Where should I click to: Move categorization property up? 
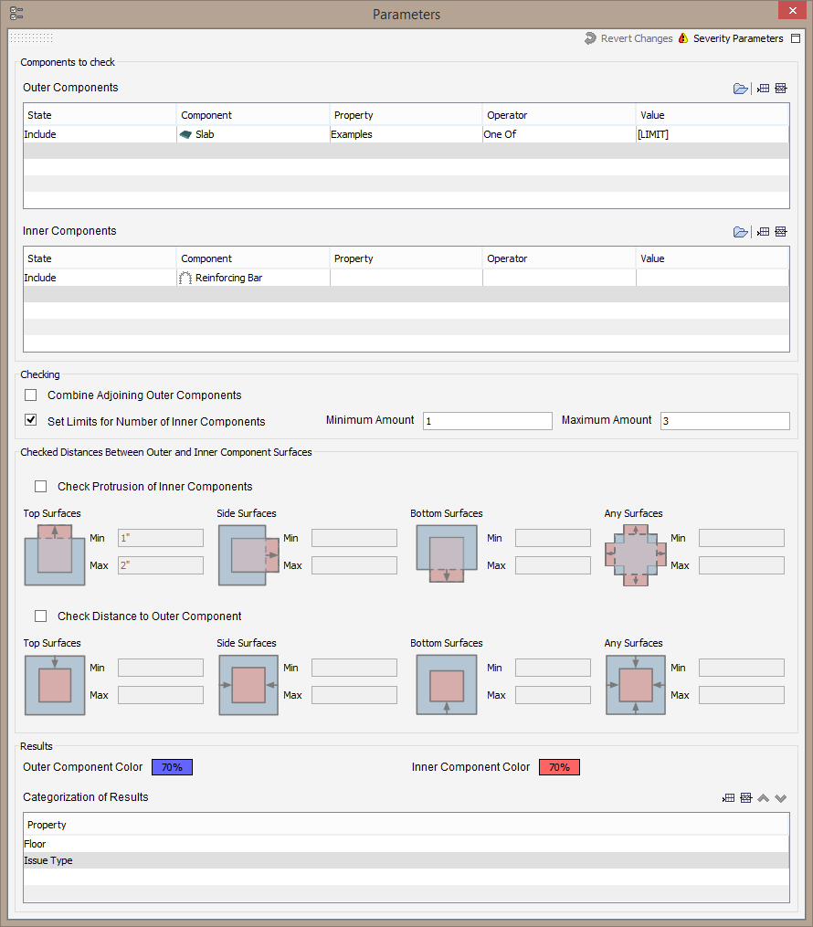(764, 798)
